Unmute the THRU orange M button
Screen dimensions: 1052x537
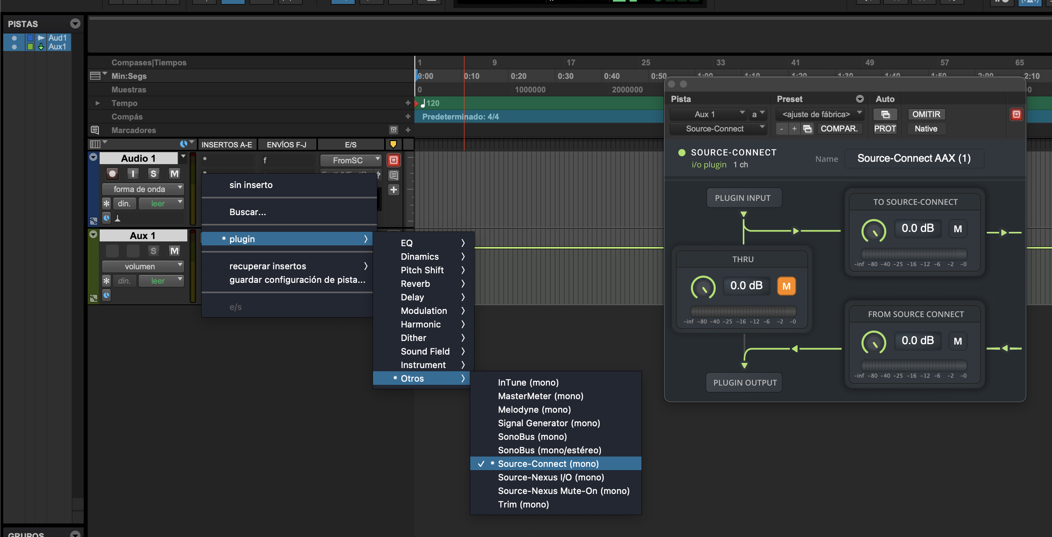tap(786, 286)
